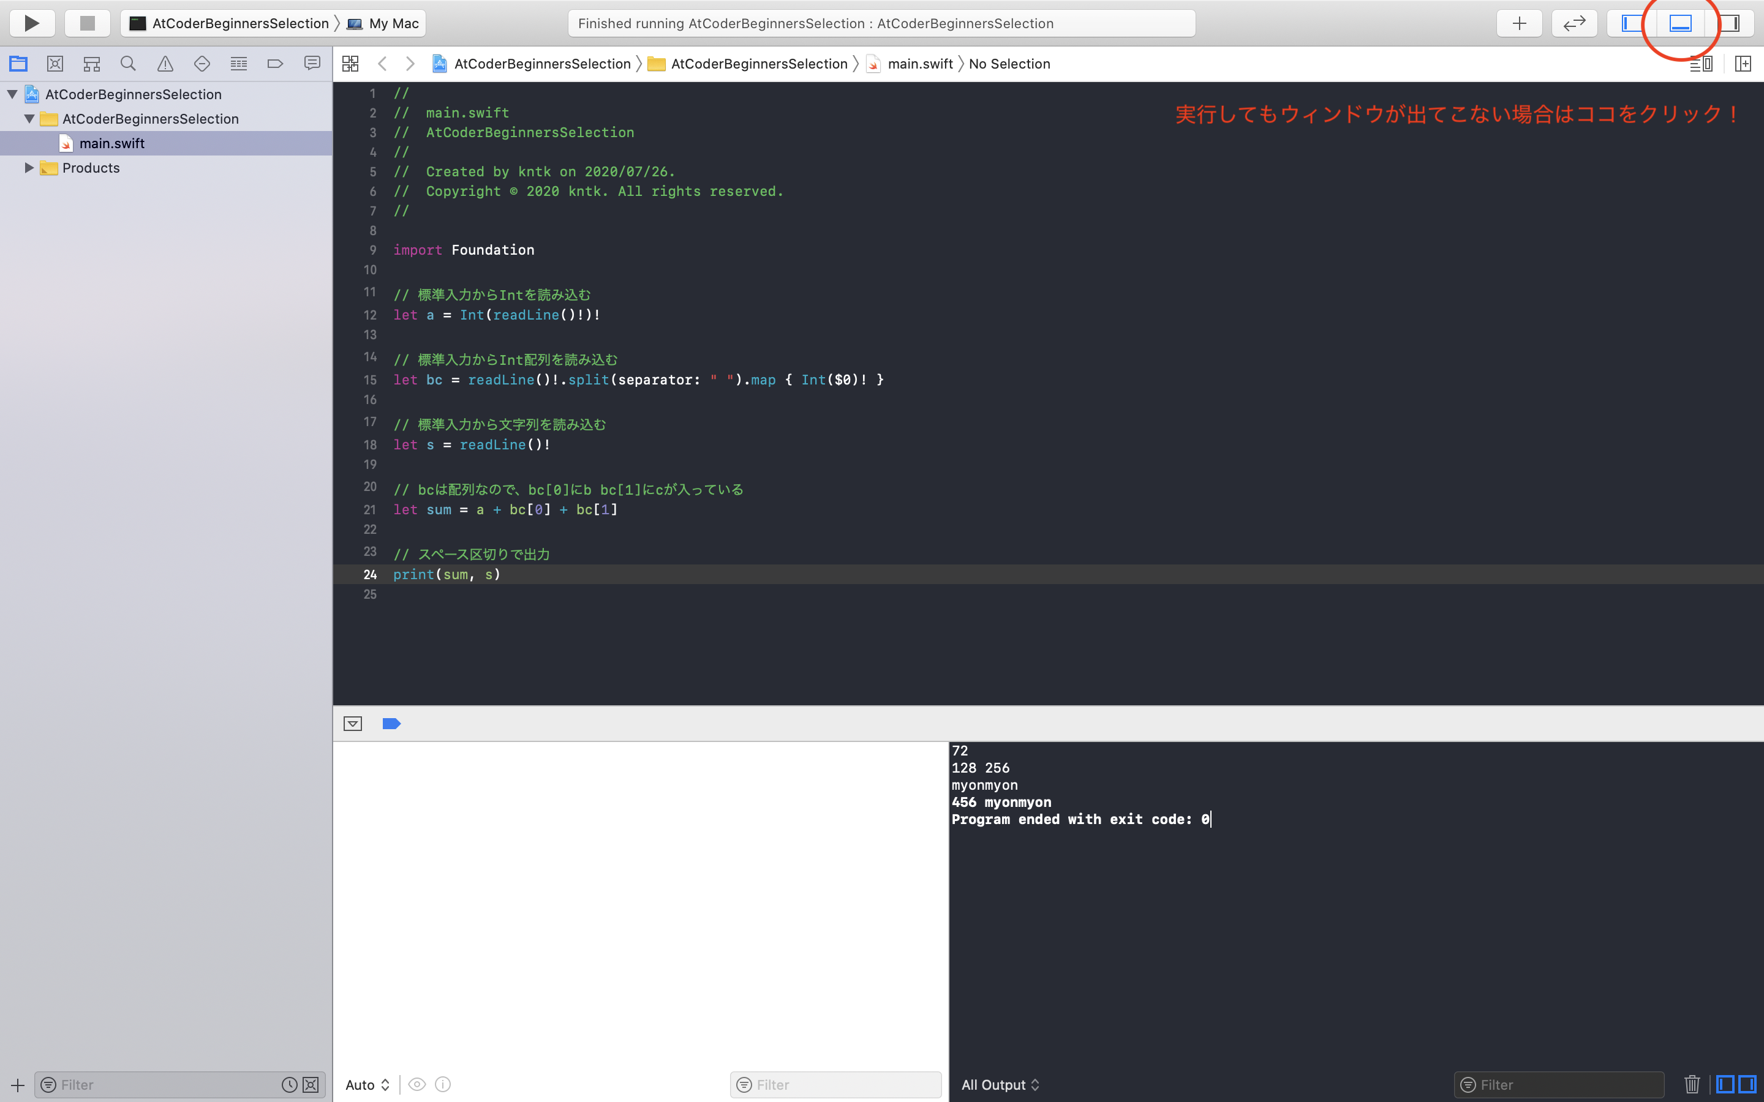The image size is (1764, 1102).
Task: Expand the Products folder
Action: [29, 168]
